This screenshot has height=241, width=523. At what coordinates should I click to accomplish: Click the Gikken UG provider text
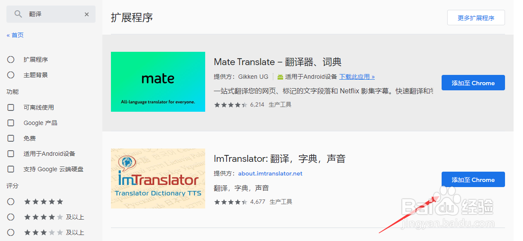pyautogui.click(x=254, y=77)
